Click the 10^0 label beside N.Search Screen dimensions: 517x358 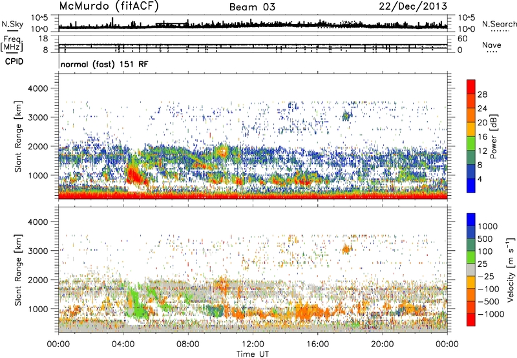(466, 29)
